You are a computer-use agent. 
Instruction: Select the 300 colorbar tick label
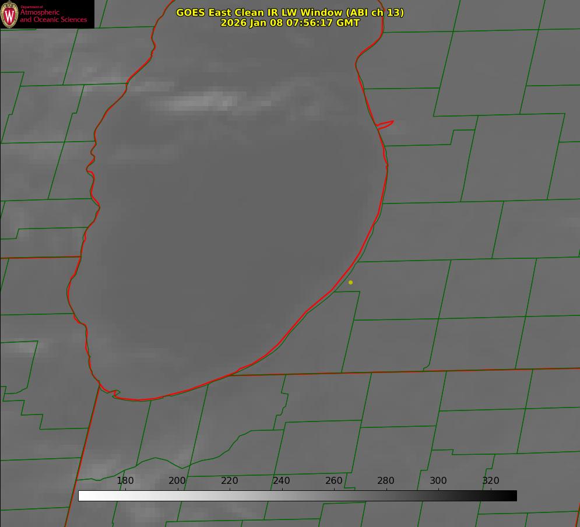click(x=438, y=481)
